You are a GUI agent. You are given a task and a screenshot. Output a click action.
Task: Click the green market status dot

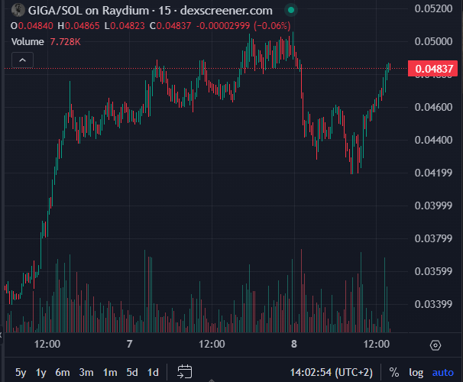[x=291, y=11]
